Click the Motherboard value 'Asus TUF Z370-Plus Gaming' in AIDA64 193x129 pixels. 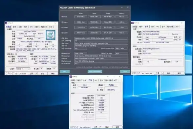(x=84, y=61)
